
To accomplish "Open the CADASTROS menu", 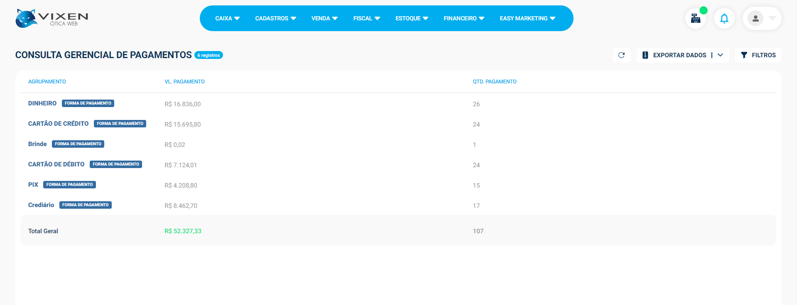I will 275,18.
